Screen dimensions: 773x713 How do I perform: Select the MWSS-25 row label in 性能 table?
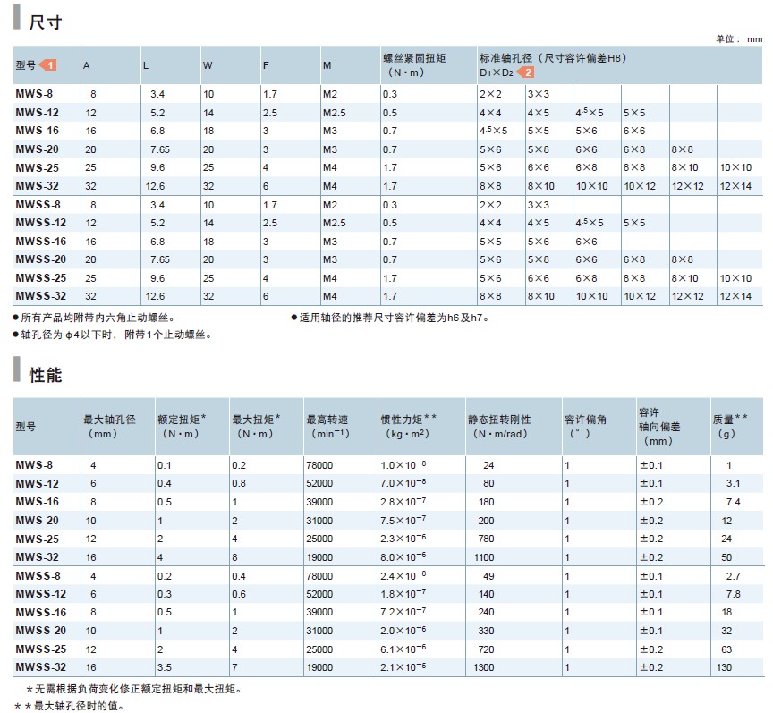coord(41,649)
